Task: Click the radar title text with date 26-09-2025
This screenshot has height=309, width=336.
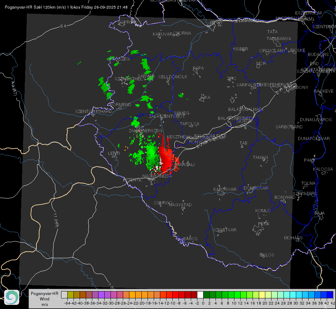Action: (x=66, y=7)
